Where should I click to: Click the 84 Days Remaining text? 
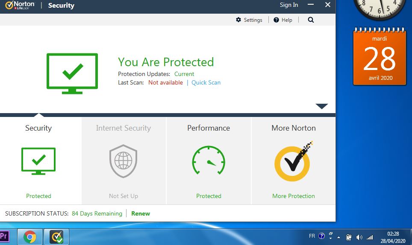[x=97, y=213]
